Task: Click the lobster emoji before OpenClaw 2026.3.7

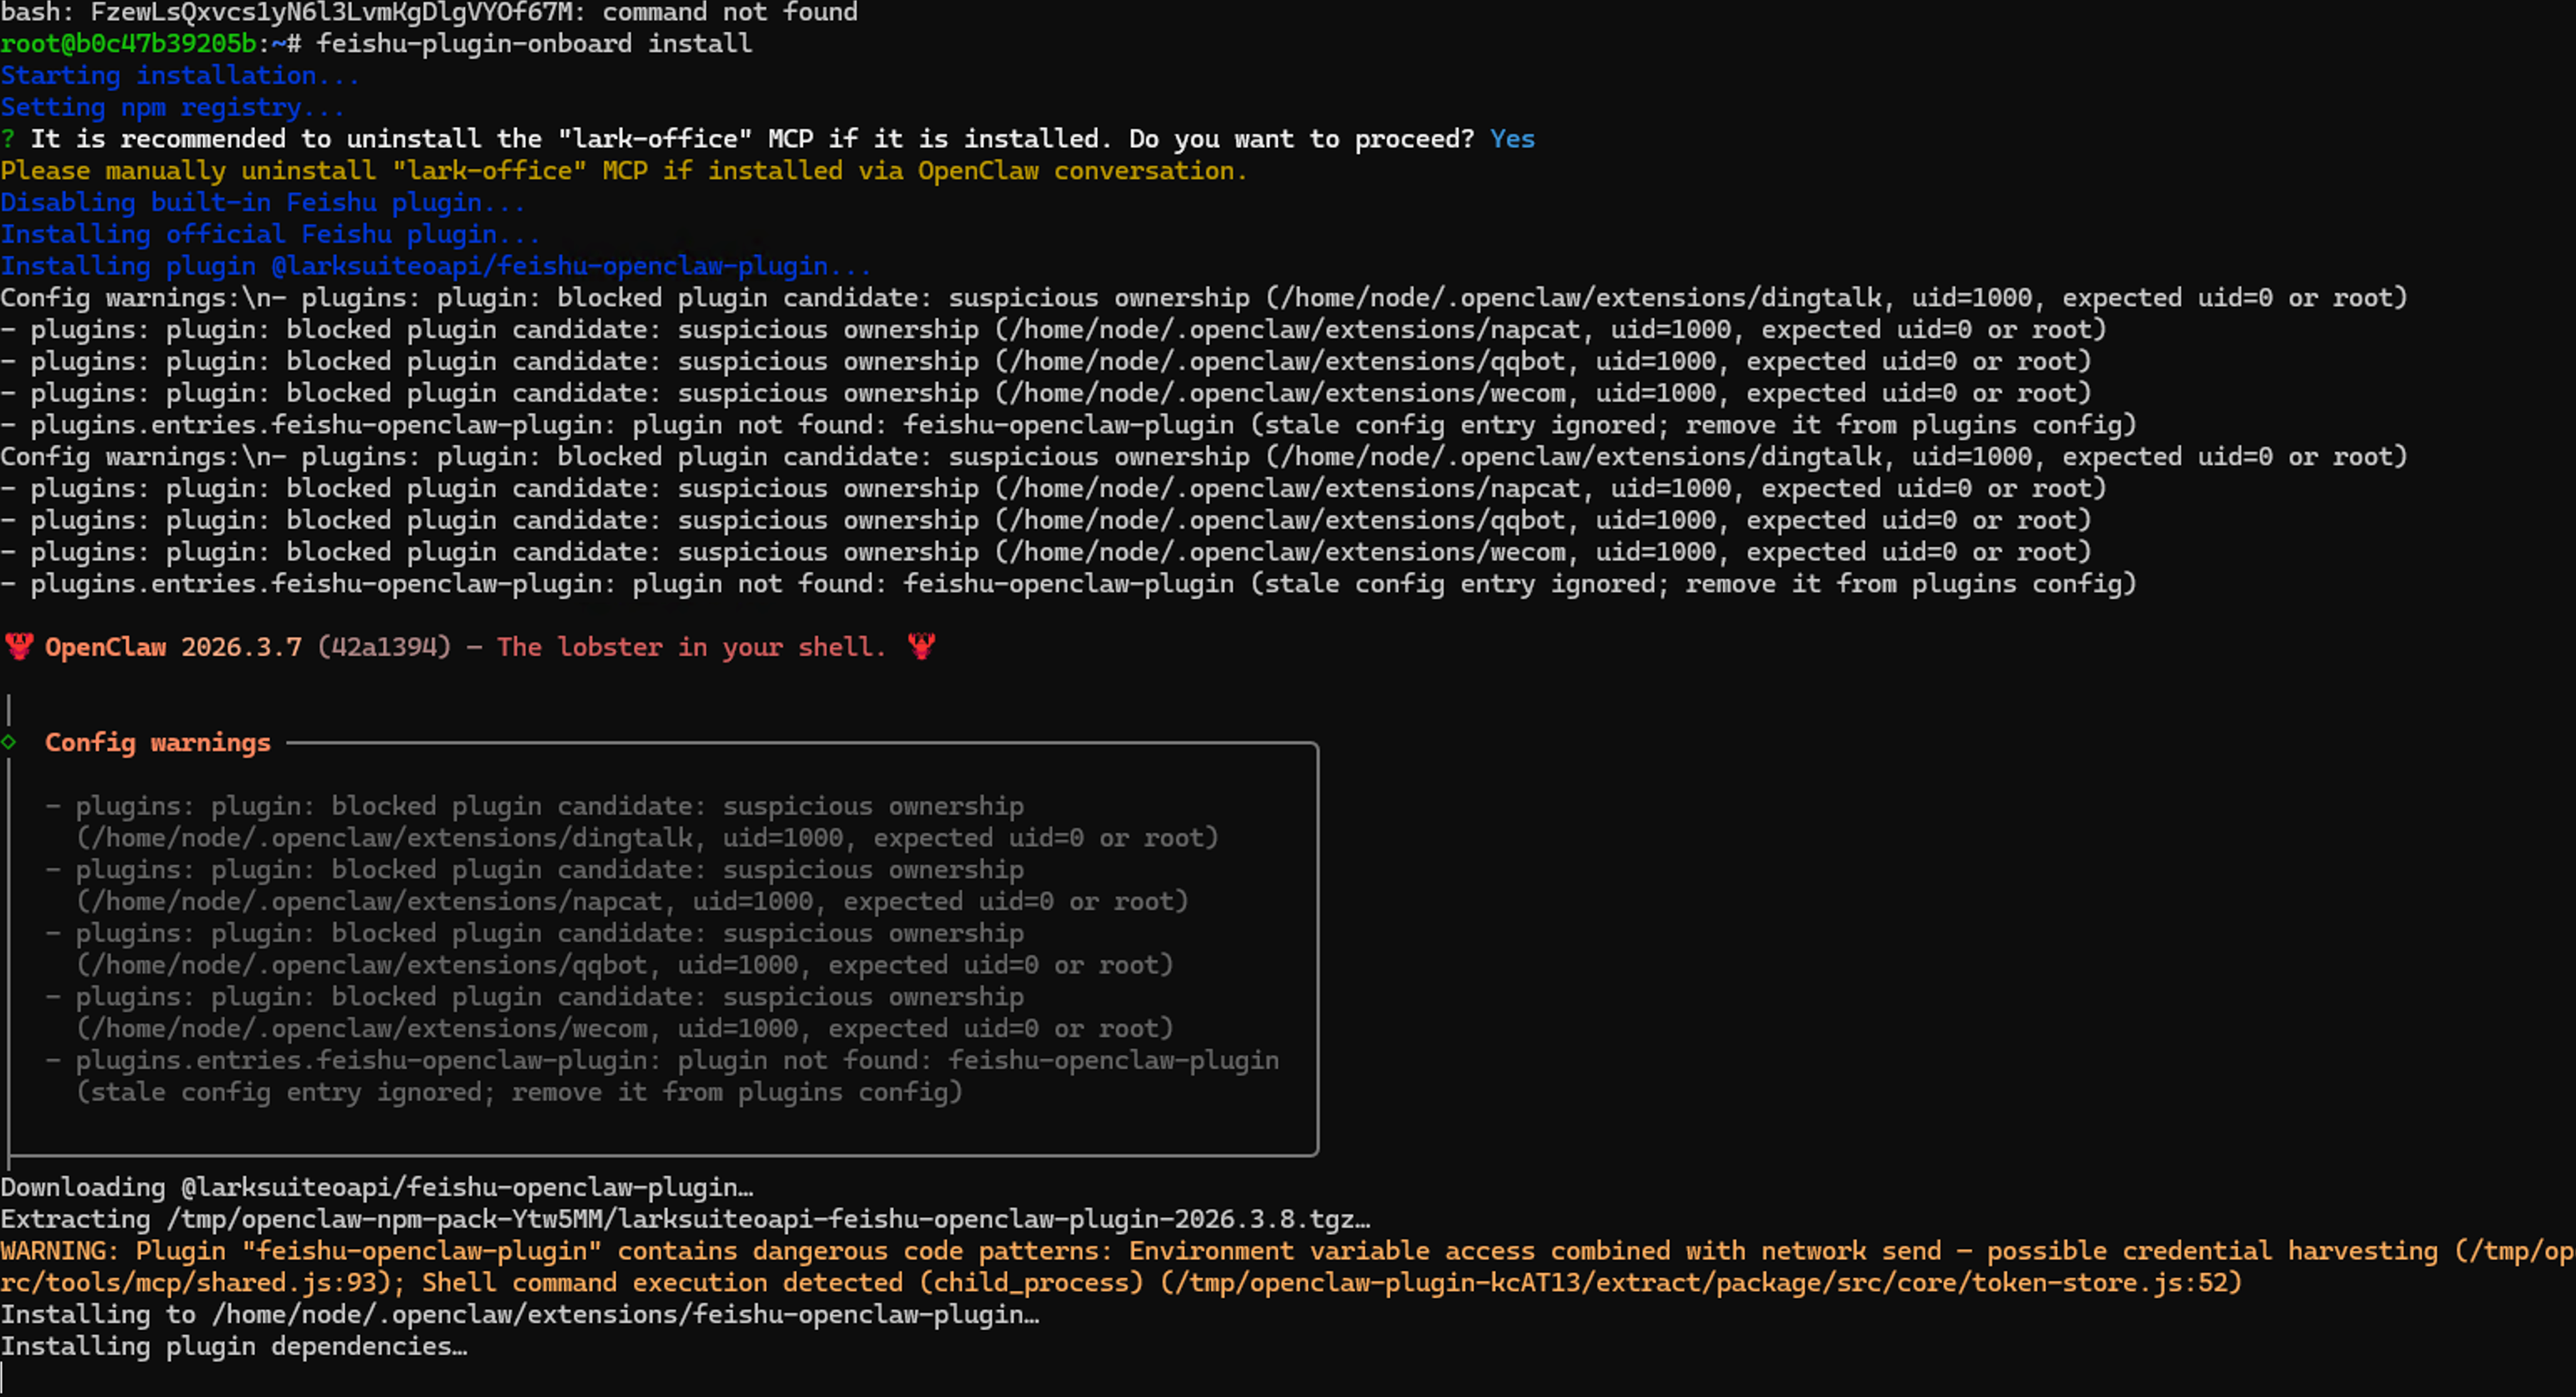Action: (x=18, y=647)
